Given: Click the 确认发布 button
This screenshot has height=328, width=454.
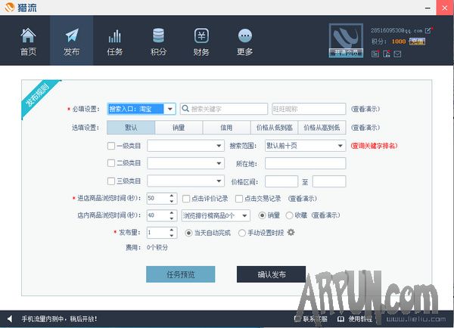Looking at the screenshot, I should pos(272,274).
